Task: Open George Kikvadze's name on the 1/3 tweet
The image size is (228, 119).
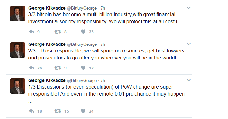Action: (47, 81)
